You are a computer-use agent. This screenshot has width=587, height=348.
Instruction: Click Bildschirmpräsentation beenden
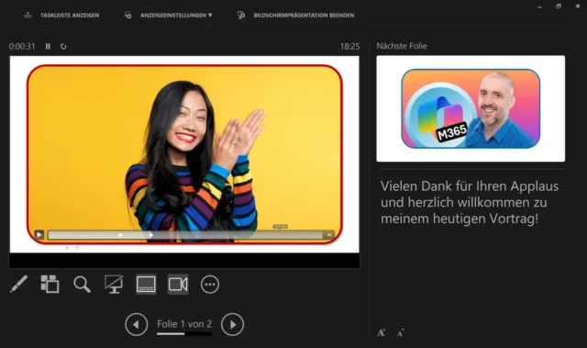pyautogui.click(x=304, y=16)
